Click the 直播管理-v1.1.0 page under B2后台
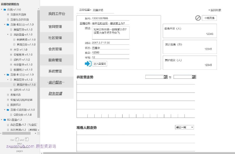The height and width of the screenshot is (154, 235). click(23, 30)
